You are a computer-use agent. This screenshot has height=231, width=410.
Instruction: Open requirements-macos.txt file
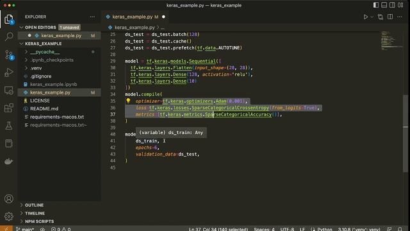[57, 117]
